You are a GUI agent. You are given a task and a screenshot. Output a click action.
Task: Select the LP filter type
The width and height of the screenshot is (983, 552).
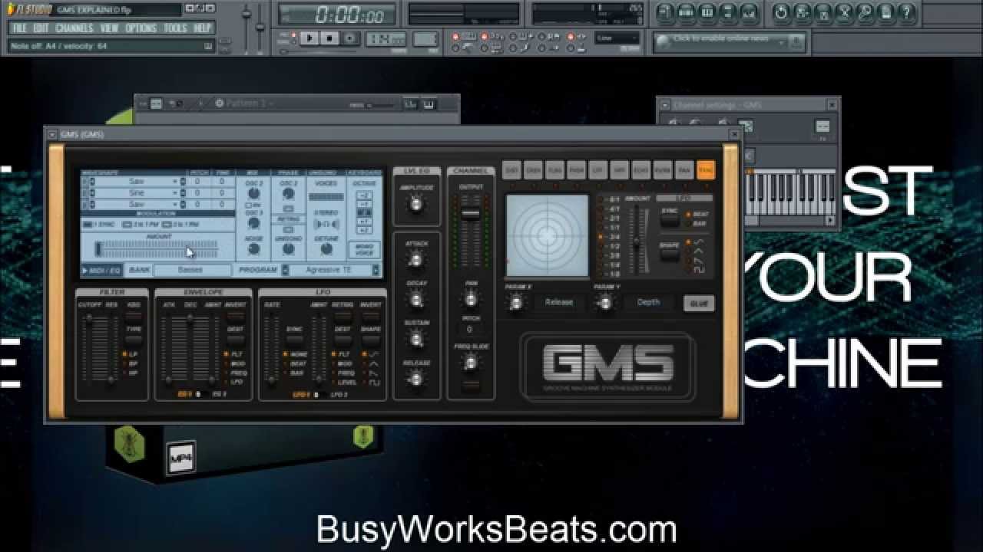(129, 353)
